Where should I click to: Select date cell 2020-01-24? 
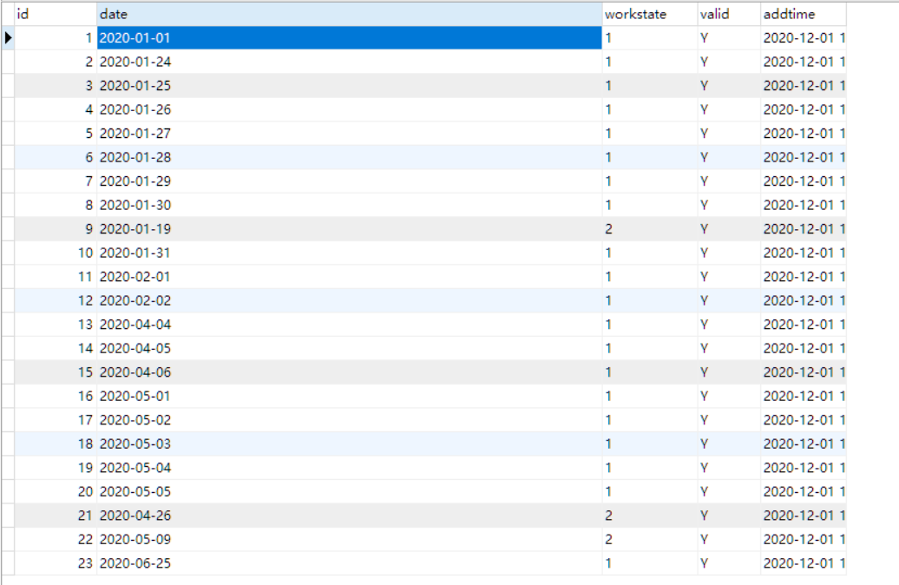click(x=349, y=62)
